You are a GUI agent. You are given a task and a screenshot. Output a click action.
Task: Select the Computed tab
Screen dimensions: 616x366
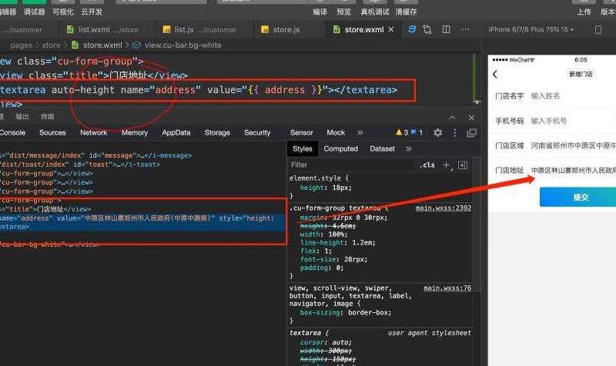(340, 148)
